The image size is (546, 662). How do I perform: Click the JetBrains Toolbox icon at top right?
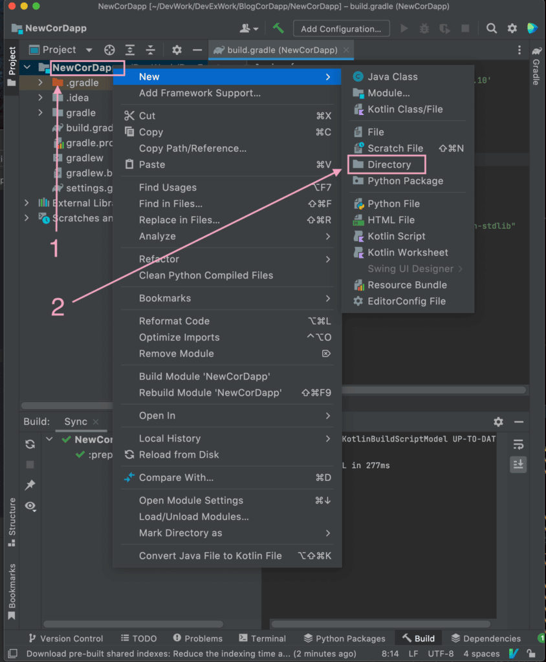point(532,28)
